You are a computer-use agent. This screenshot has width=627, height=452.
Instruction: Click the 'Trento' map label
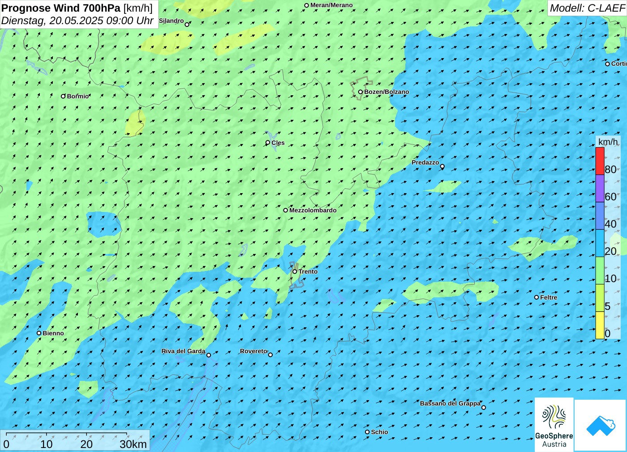pyautogui.click(x=308, y=271)
